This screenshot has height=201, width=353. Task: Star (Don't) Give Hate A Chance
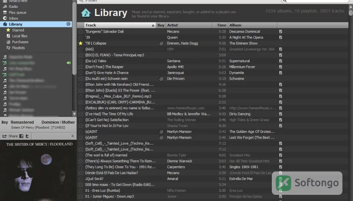point(81,73)
